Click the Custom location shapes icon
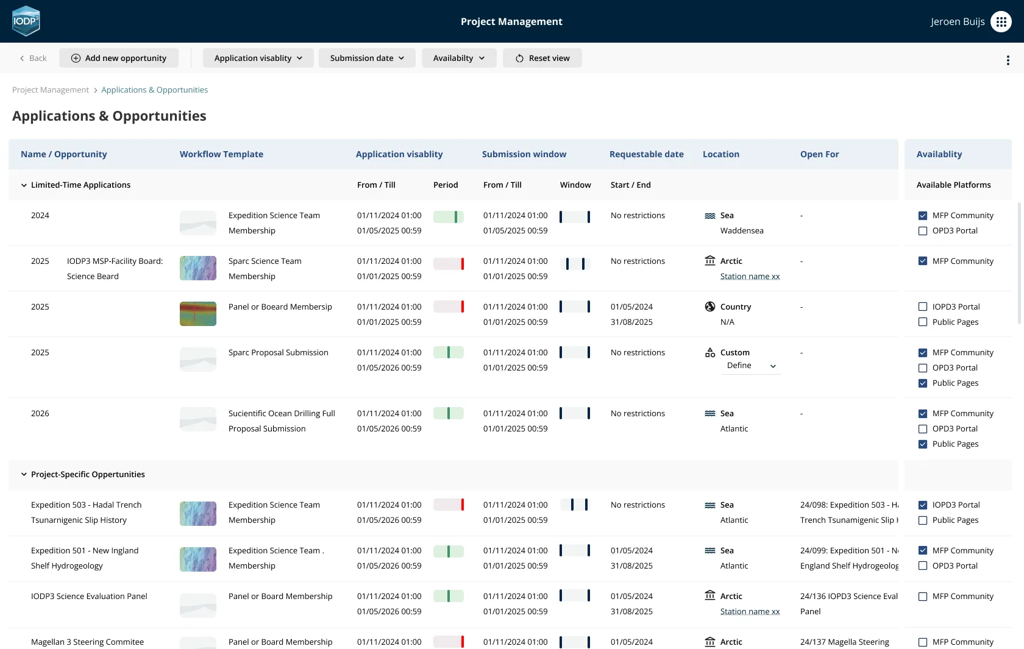The image size is (1024, 649). tap(709, 352)
